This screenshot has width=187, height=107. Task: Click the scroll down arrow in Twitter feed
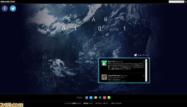click(146, 81)
